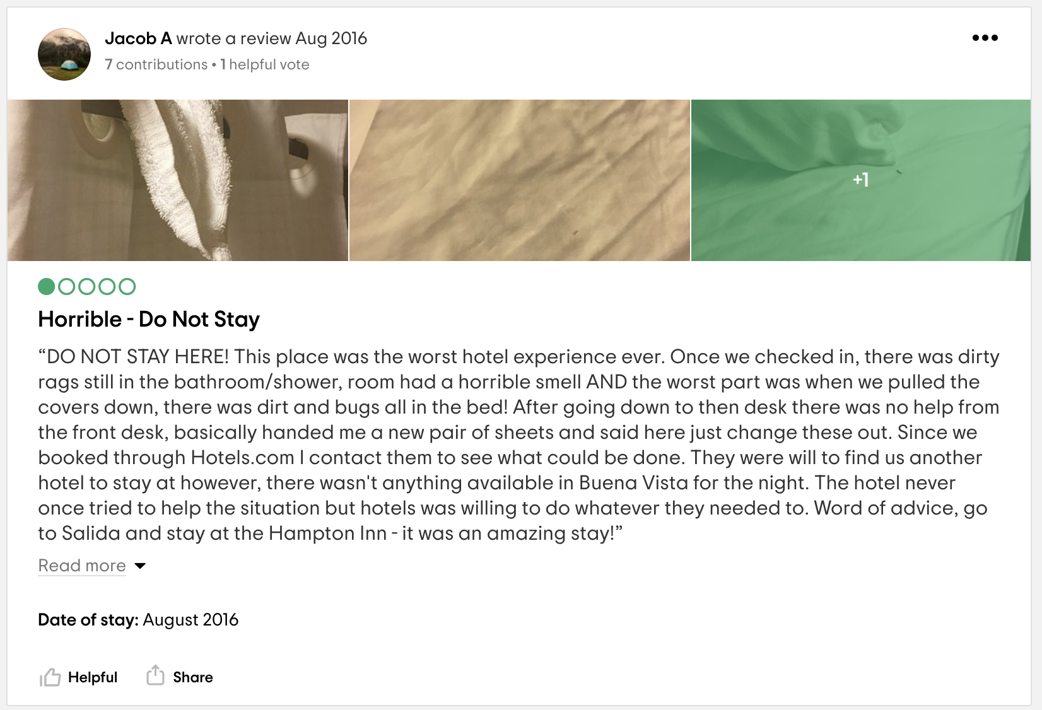Click Jacob A's profile avatar
The image size is (1042, 710).
(64, 54)
